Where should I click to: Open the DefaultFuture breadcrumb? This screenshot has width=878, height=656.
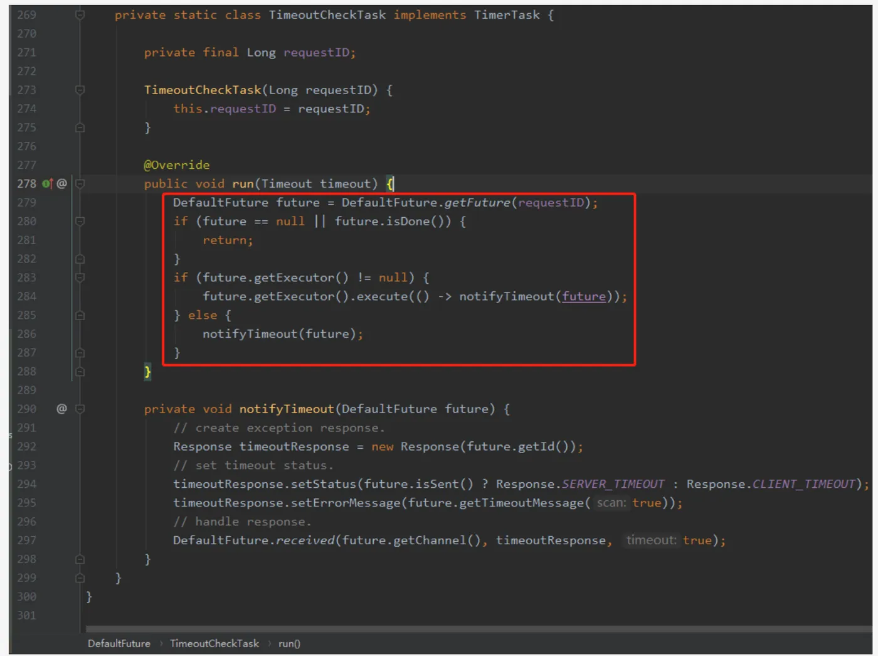(119, 643)
